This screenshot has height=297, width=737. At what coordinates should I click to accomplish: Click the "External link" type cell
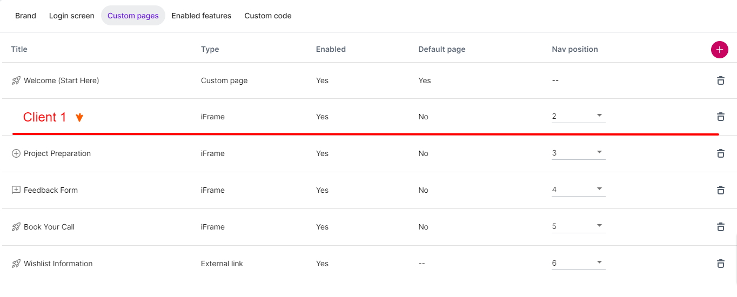click(222, 264)
